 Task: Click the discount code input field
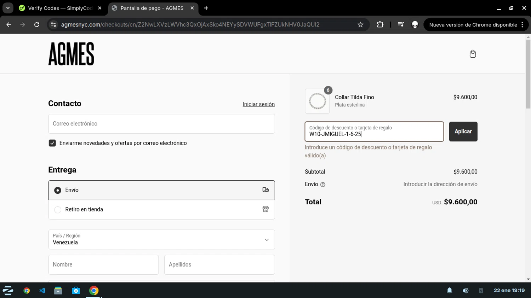point(374,132)
